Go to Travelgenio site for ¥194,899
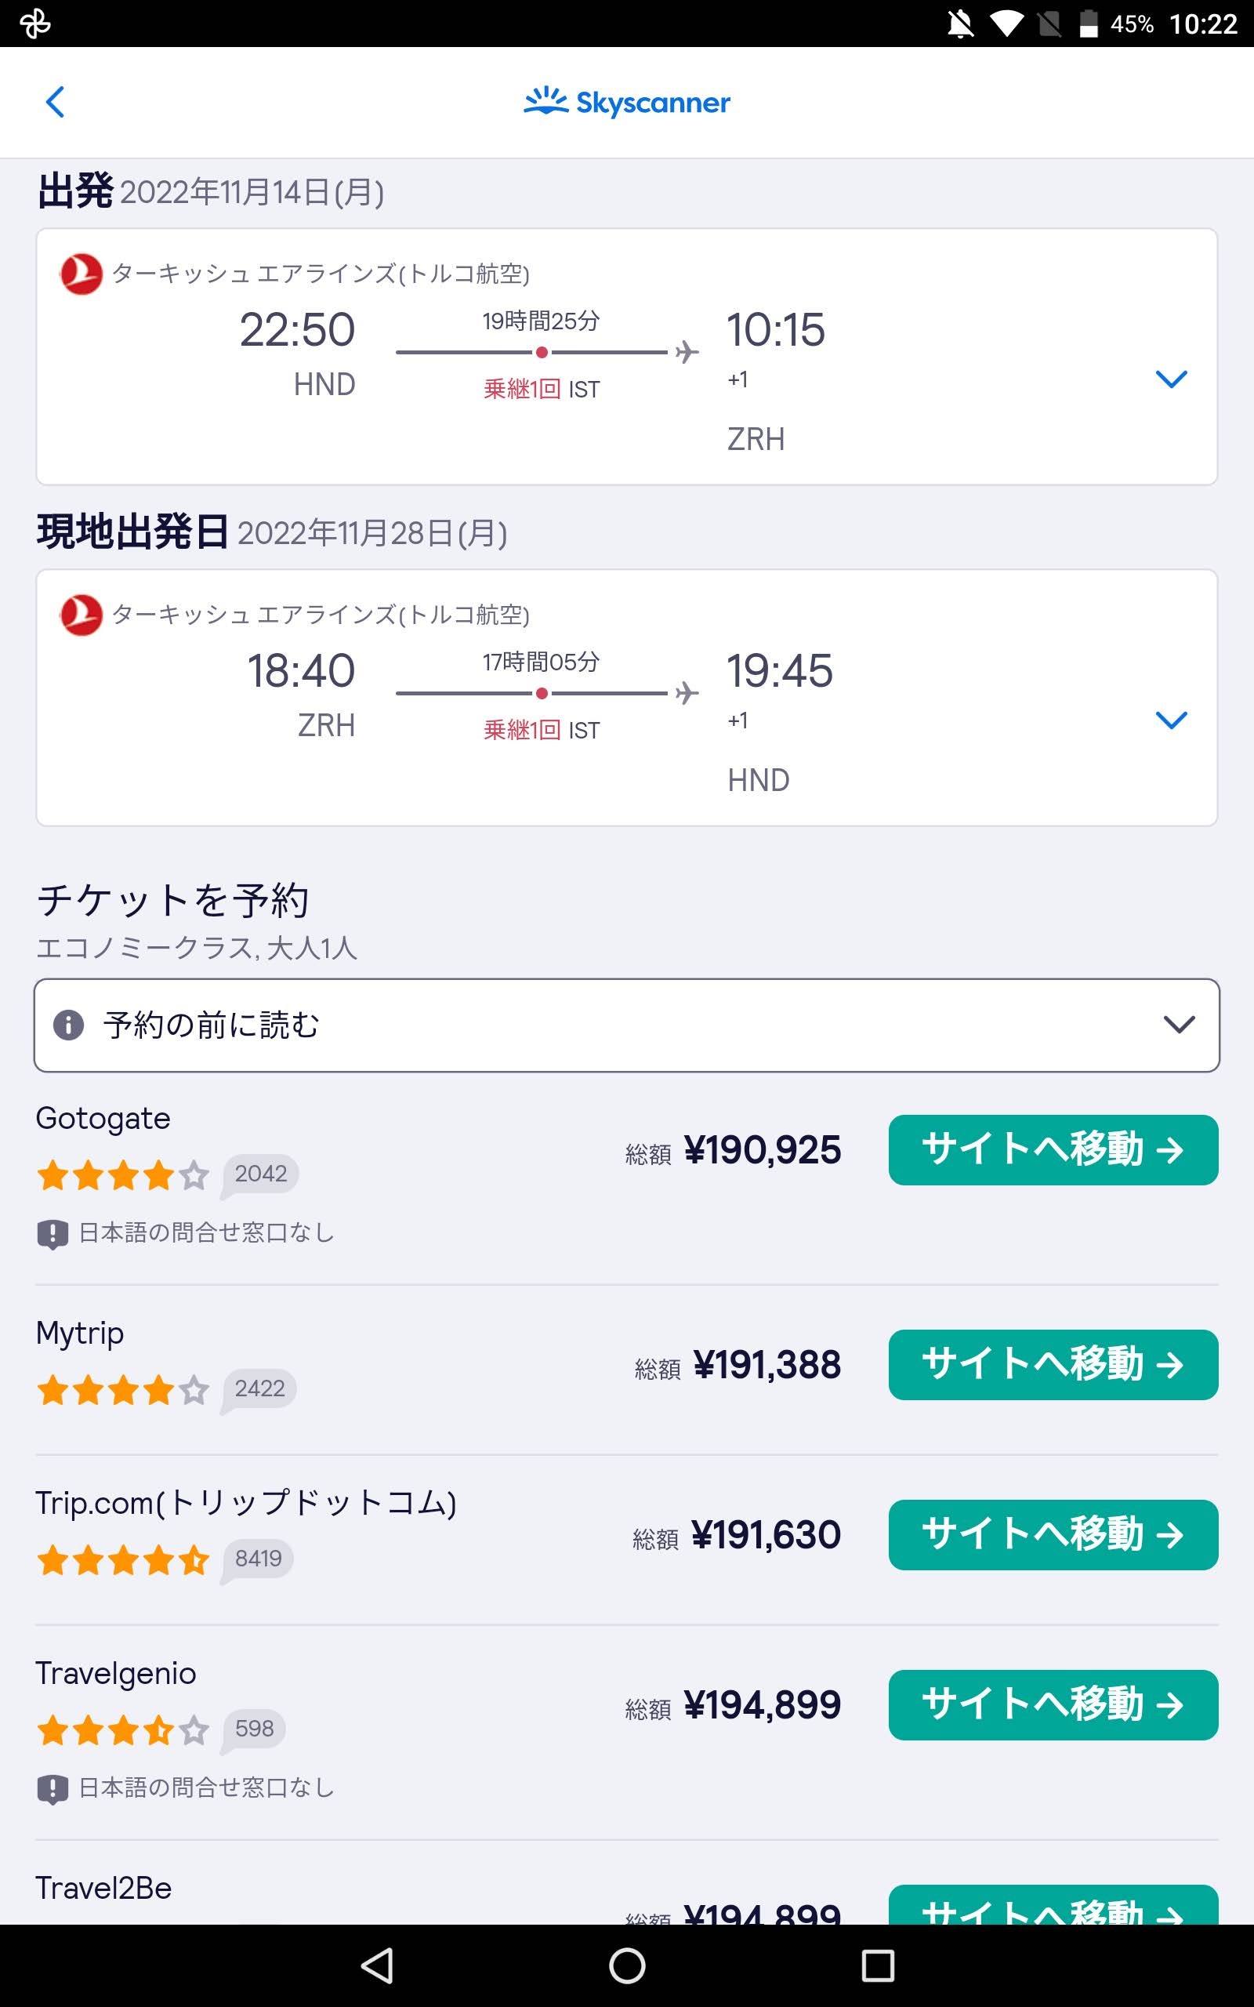 [1053, 1705]
